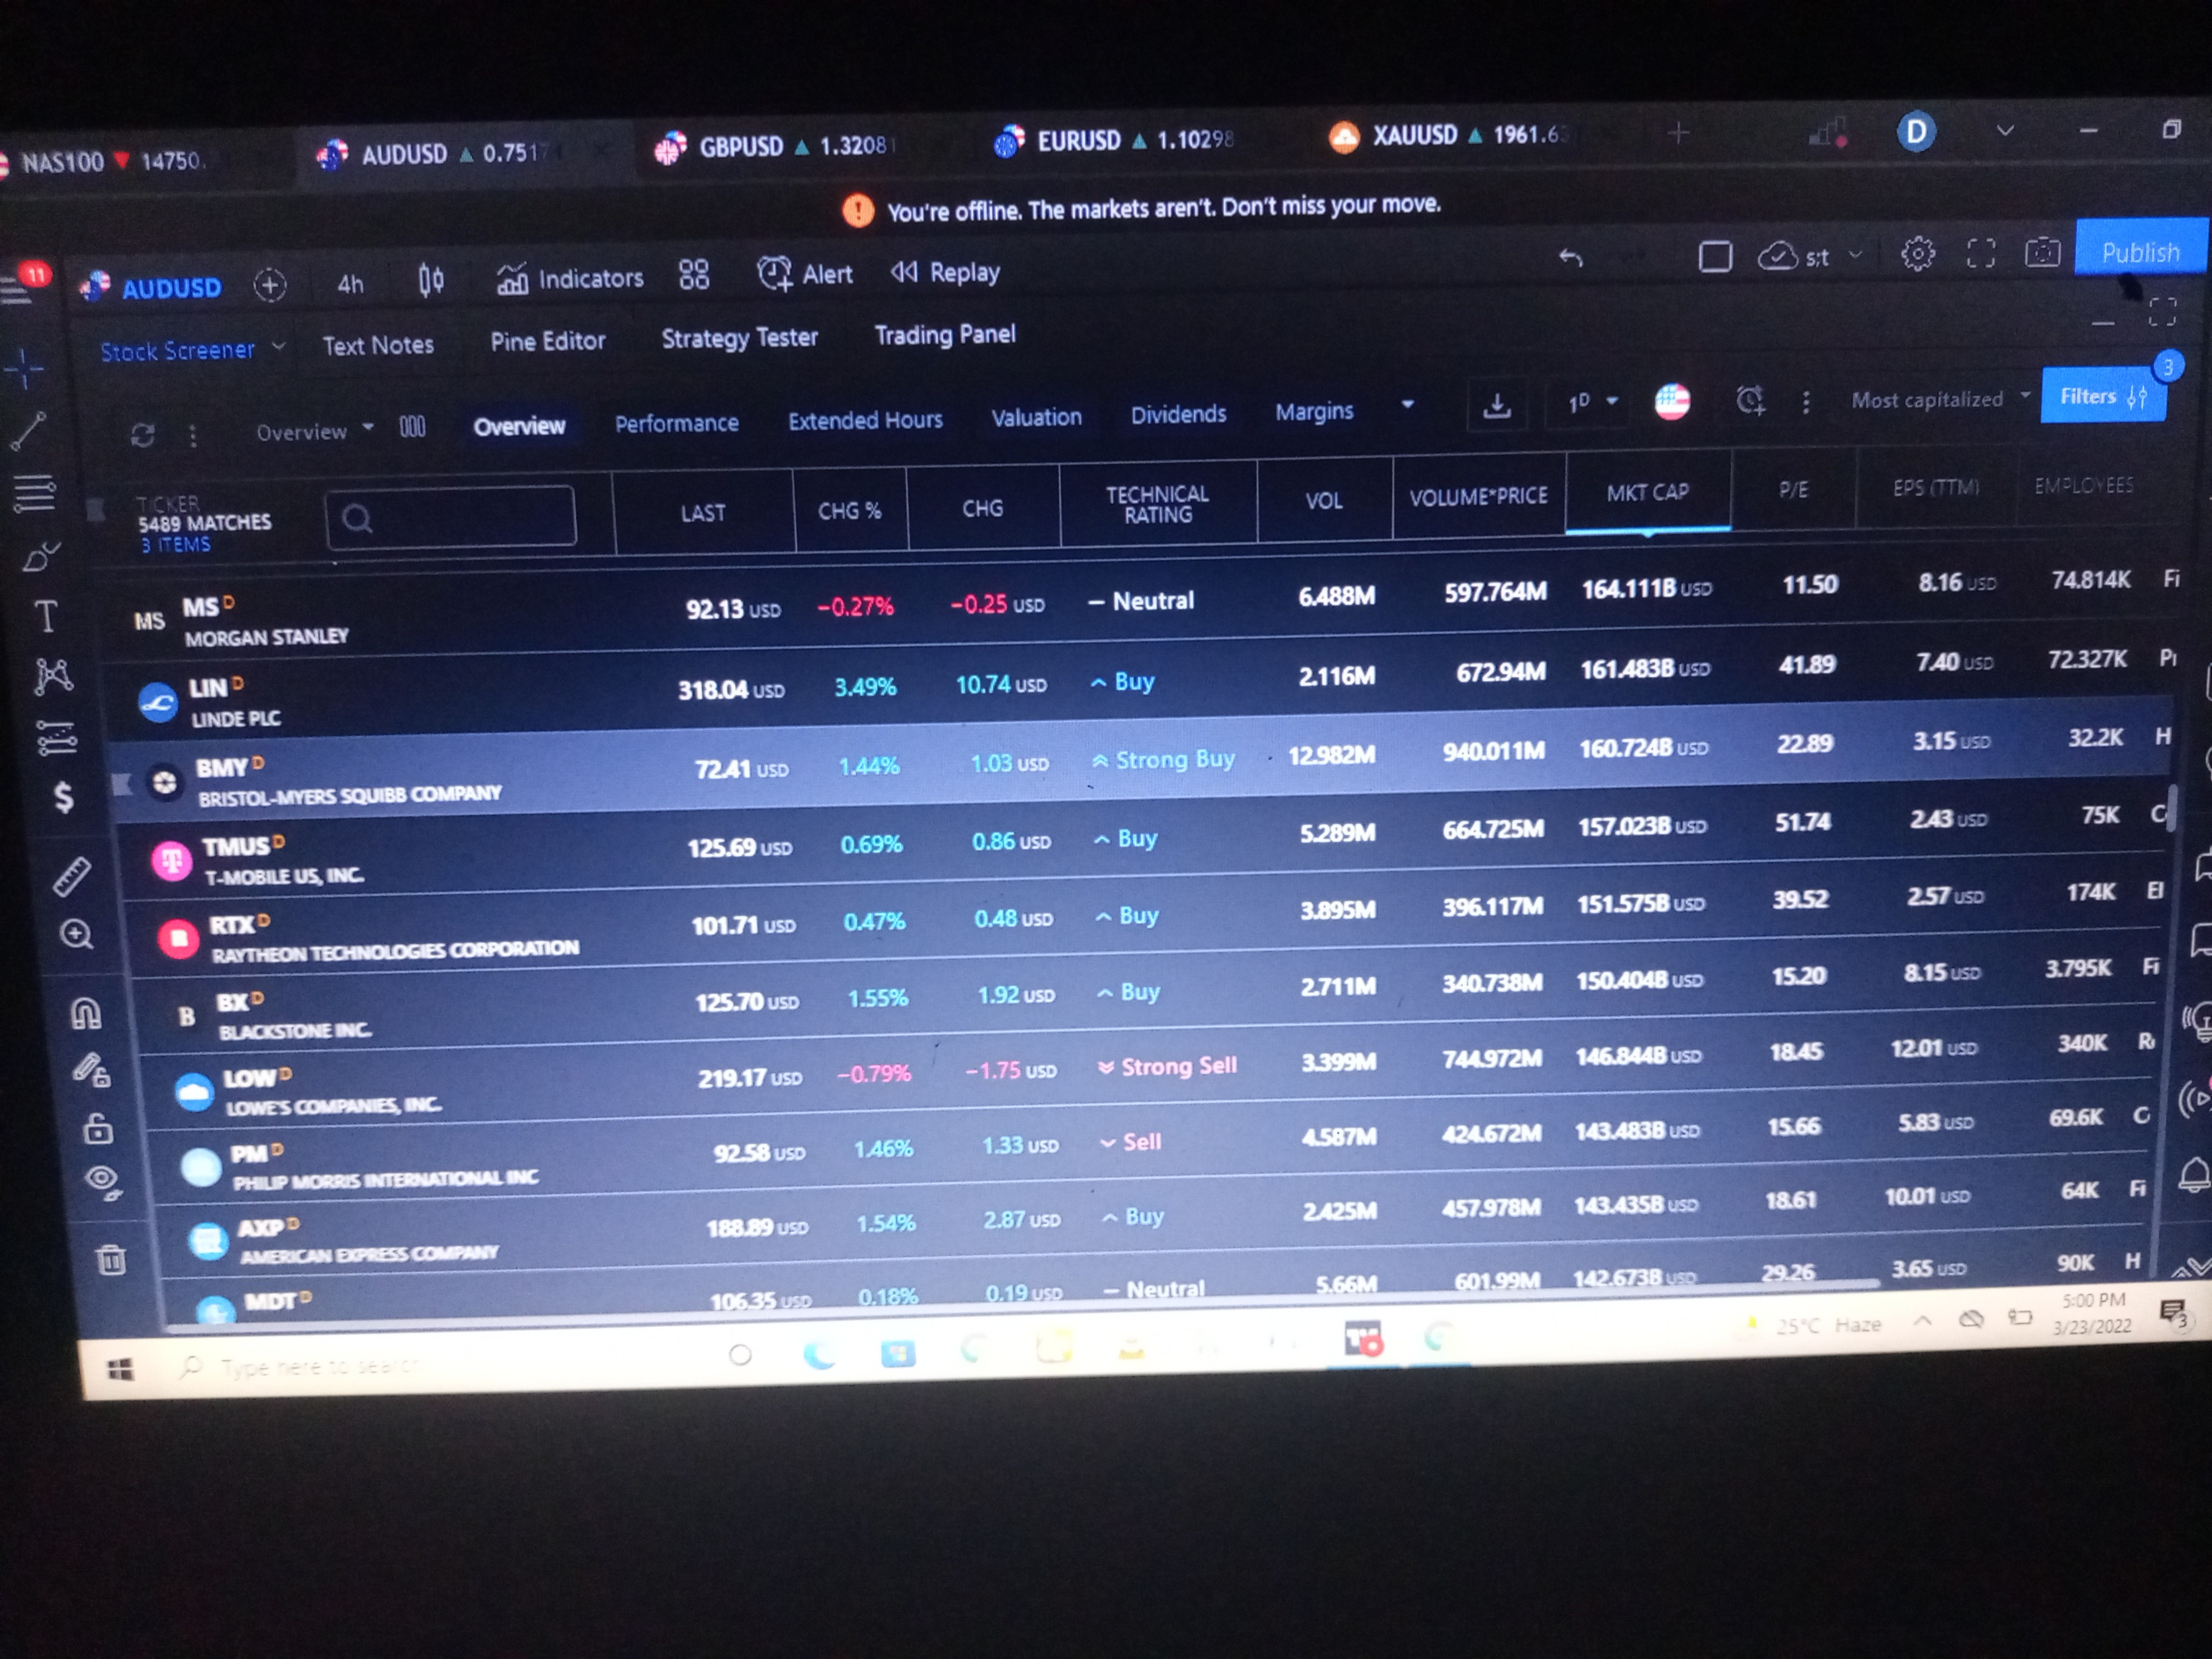
Task: Open the US market country selector
Action: pyautogui.click(x=1672, y=402)
